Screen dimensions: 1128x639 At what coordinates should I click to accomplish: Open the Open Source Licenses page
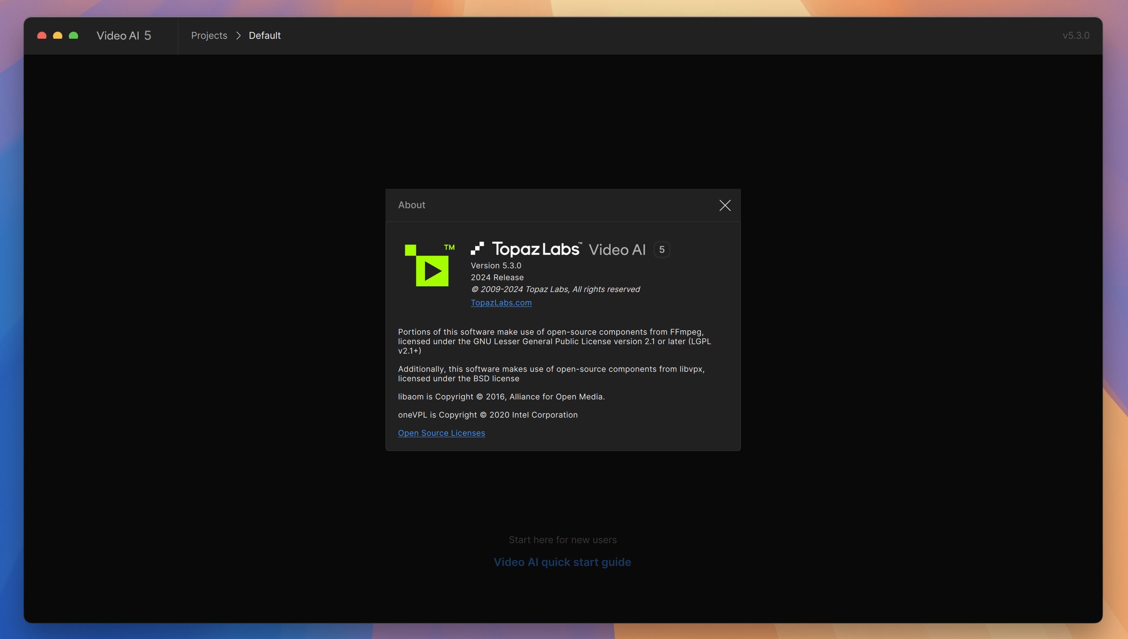click(x=442, y=434)
